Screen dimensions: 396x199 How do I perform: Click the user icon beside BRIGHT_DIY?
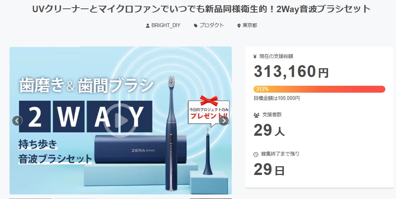(148, 26)
